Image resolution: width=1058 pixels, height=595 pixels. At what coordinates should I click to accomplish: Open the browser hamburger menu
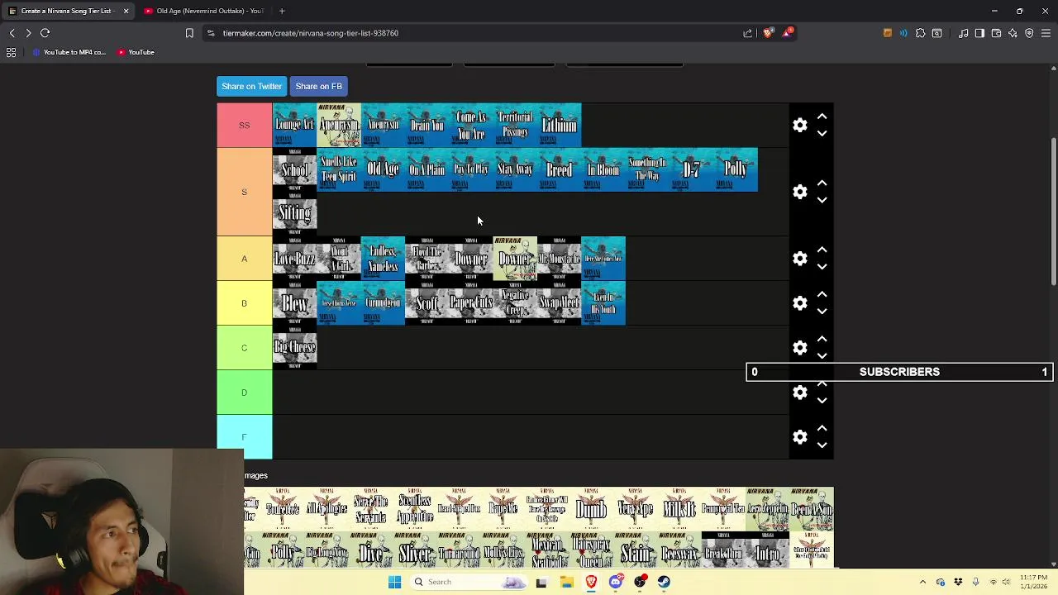pyautogui.click(x=1046, y=33)
